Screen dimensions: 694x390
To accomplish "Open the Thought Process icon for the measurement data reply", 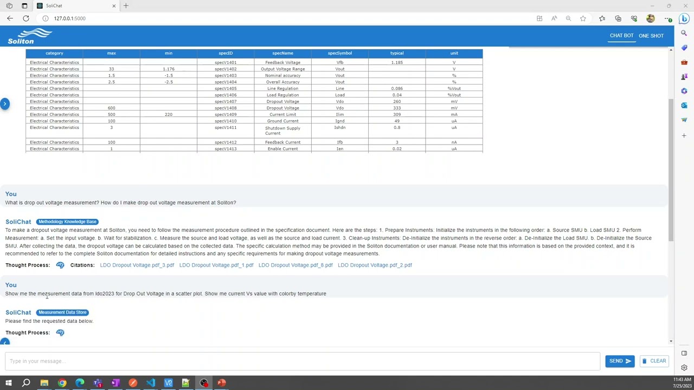I will tap(60, 333).
